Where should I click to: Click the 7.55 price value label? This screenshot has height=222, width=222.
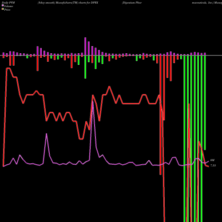click(213, 166)
